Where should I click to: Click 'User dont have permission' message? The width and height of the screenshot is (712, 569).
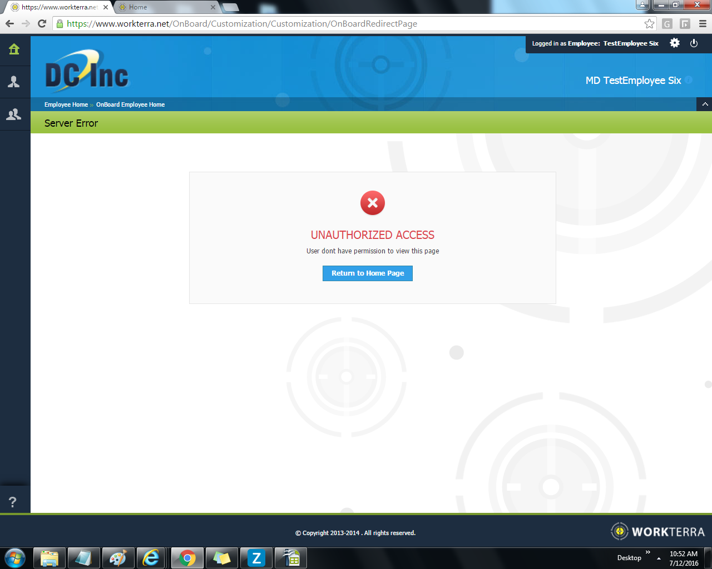coord(373,251)
